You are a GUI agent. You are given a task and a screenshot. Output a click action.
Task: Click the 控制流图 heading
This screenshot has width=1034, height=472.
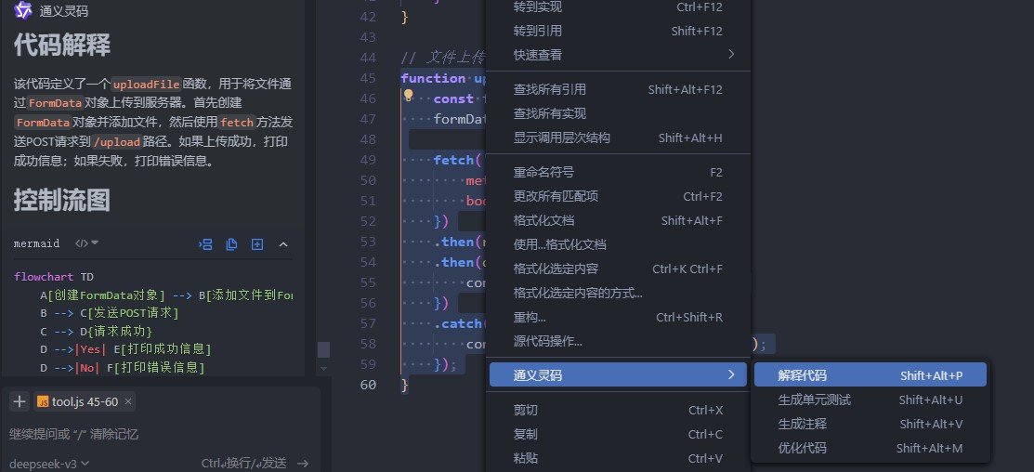tap(62, 200)
